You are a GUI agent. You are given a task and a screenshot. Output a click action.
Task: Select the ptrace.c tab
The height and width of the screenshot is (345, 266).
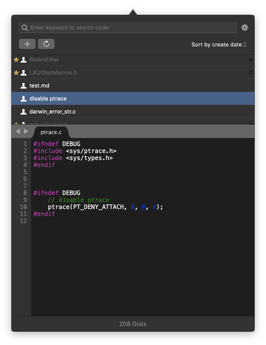(x=51, y=132)
